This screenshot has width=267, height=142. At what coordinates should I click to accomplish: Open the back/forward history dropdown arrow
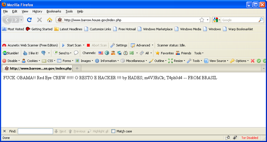(x=21, y=20)
